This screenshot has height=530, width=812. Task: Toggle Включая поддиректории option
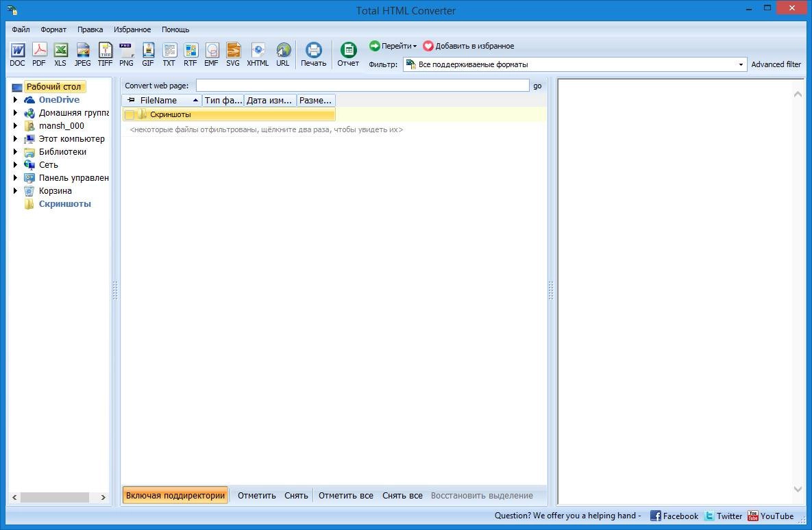click(x=175, y=495)
